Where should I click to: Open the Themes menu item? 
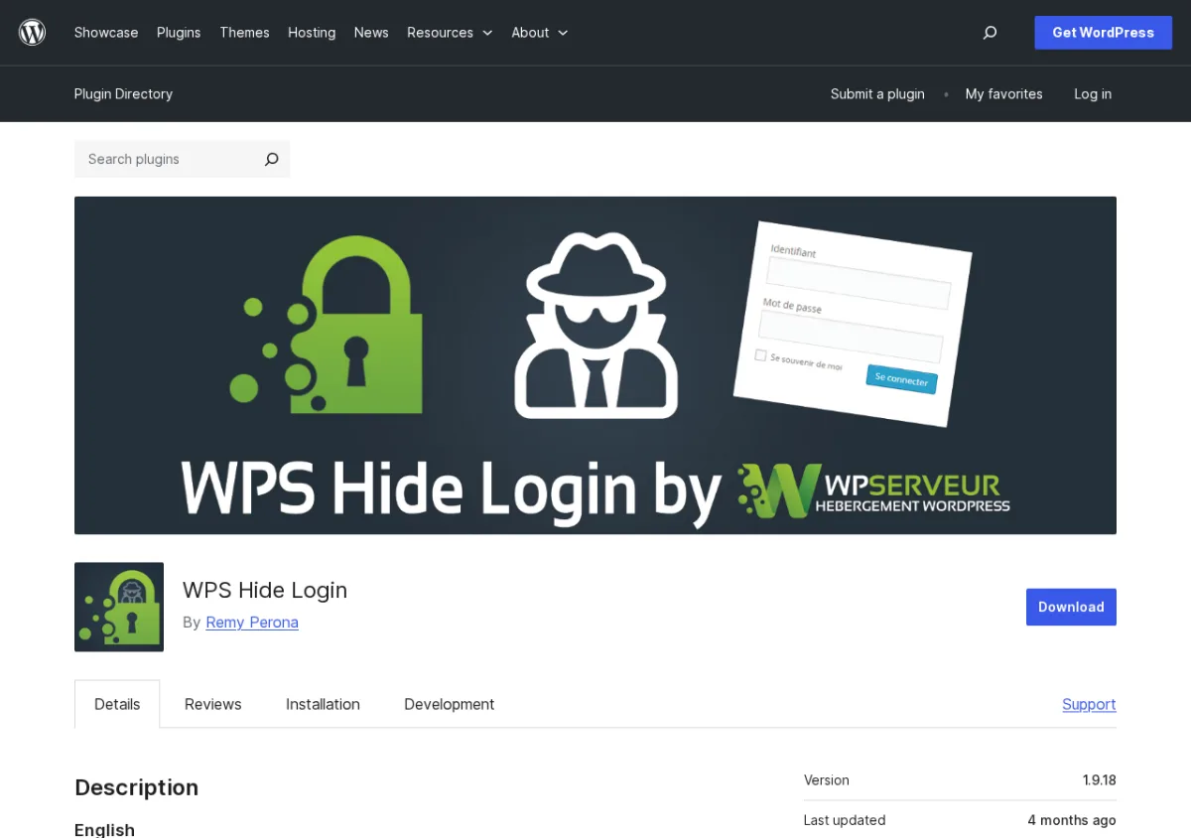coord(244,33)
